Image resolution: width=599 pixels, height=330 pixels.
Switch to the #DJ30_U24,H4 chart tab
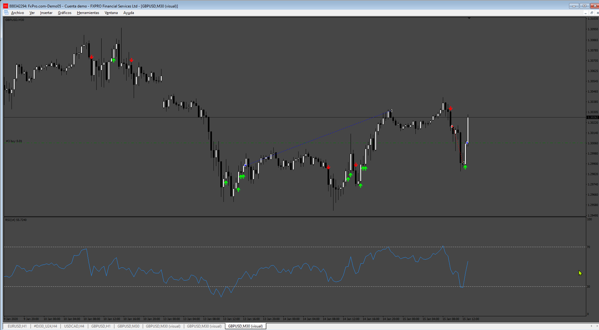(x=46, y=326)
